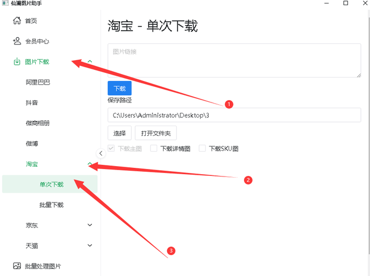Expand the 京东 submenu chevron
This screenshot has width=370, height=276.
tap(90, 225)
